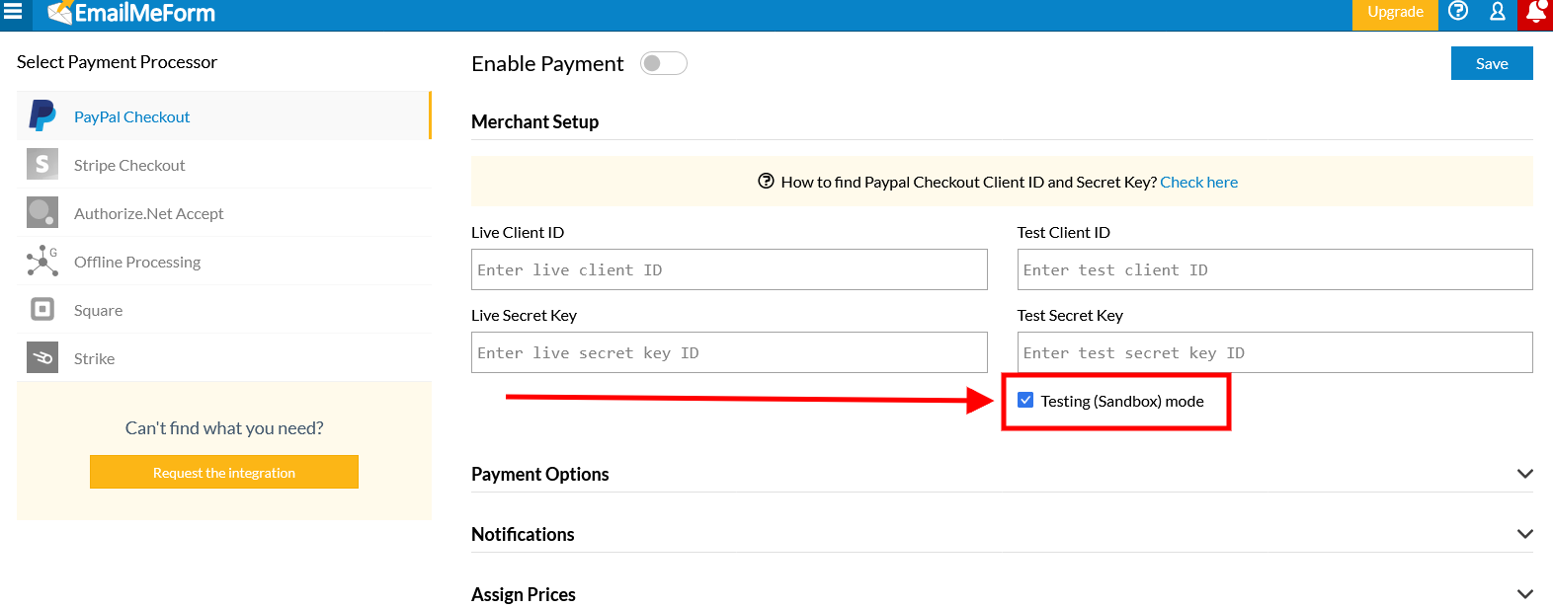Click the Authorize.Net Accept icon

pyautogui.click(x=42, y=212)
